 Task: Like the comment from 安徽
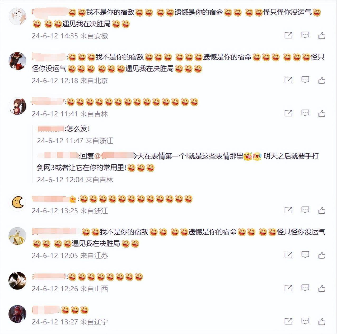[x=322, y=35]
